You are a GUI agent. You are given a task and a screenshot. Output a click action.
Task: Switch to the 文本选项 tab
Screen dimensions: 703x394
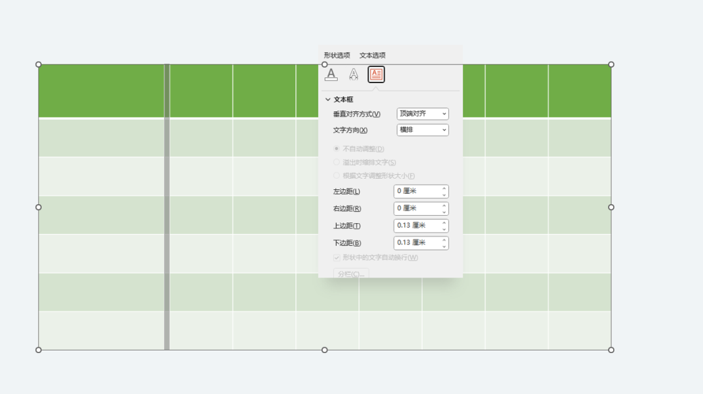click(x=372, y=55)
